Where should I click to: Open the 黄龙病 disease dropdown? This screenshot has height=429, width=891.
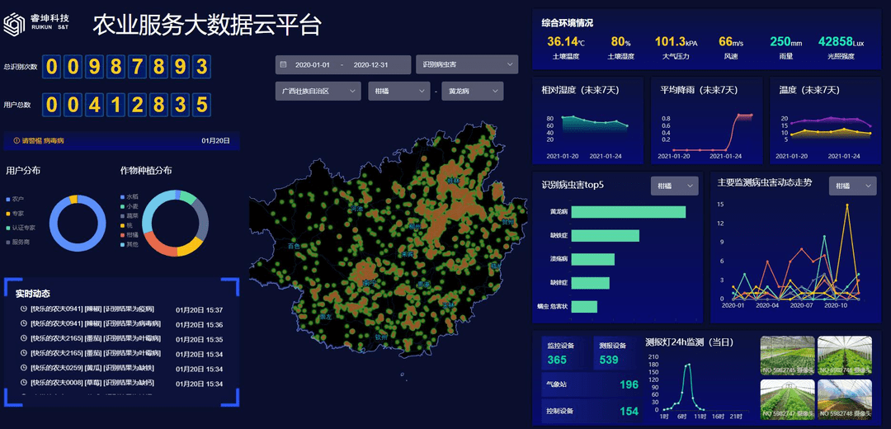click(473, 91)
